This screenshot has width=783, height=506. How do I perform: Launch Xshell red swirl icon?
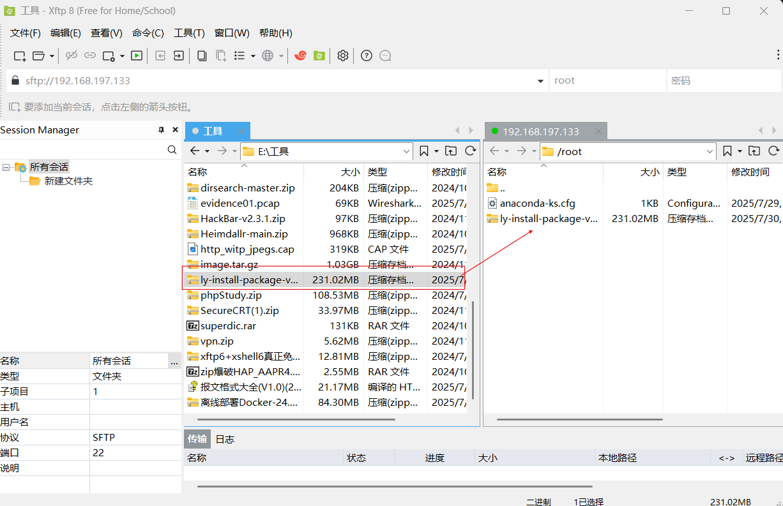click(300, 56)
